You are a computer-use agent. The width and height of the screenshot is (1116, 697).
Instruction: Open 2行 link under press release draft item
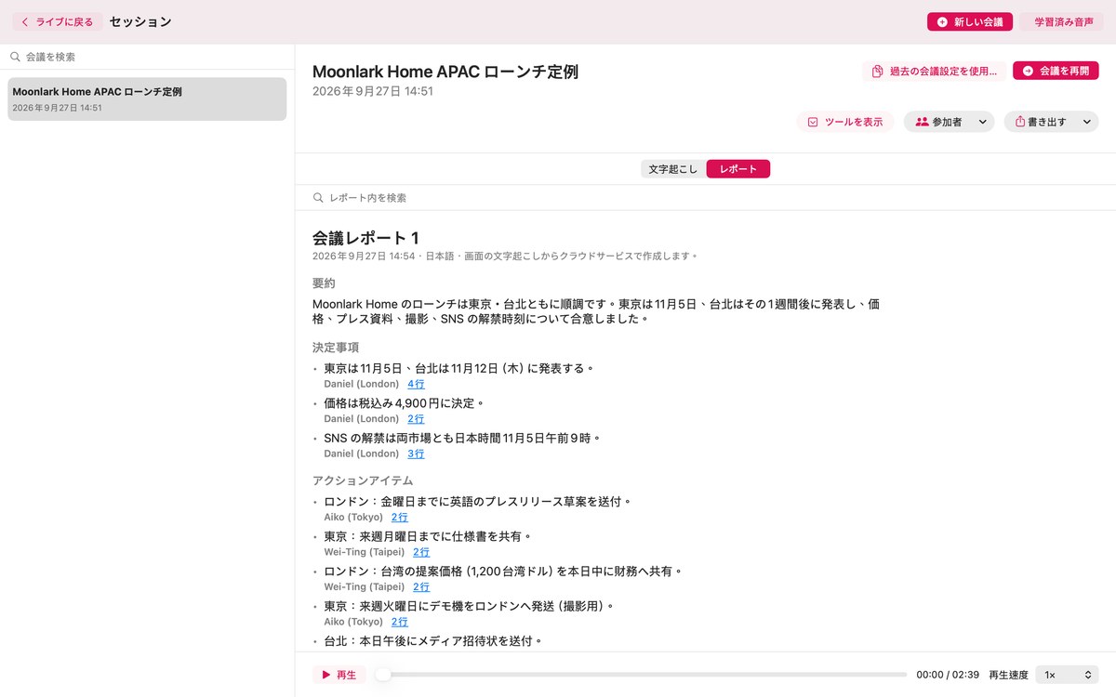pos(399,517)
